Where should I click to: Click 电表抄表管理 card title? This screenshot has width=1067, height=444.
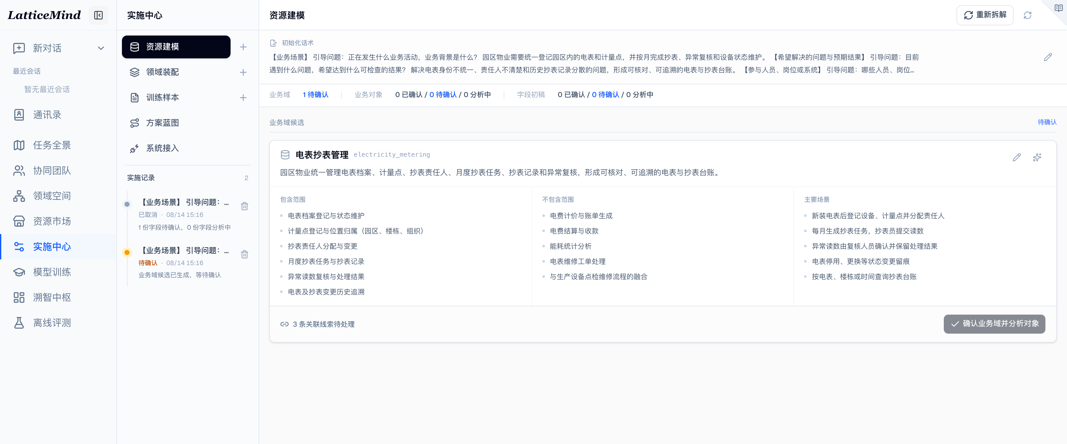(322, 155)
